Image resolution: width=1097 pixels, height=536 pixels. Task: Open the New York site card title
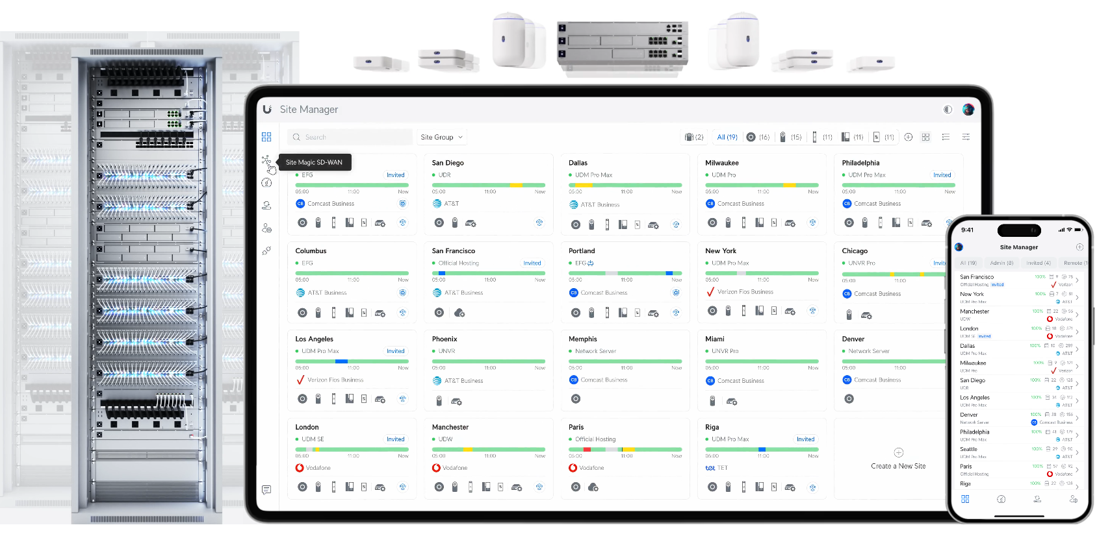click(x=721, y=251)
